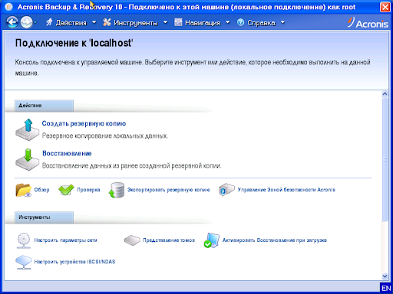Click the volume representation disk icon
This screenshot has width=393, height=294.
pyautogui.click(x=132, y=240)
